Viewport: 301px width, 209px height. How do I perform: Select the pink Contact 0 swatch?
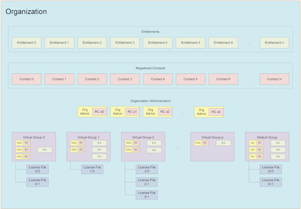pyautogui.click(x=27, y=79)
